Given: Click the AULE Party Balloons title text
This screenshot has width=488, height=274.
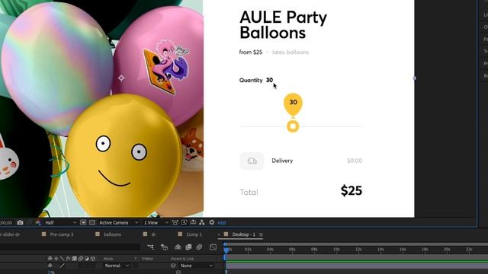Looking at the screenshot, I should tap(283, 25).
